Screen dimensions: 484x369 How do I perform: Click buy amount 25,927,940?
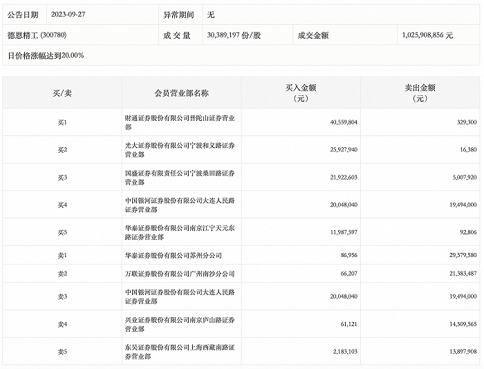coord(344,150)
